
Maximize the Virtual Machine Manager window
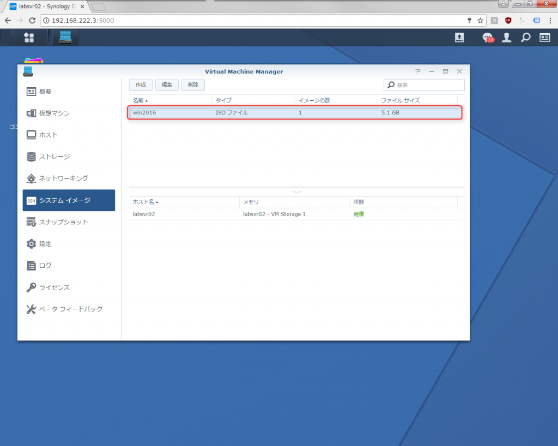point(446,71)
